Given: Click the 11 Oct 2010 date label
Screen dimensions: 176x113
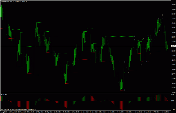Looking at the screenshot, I should pyautogui.click(x=58, y=112).
